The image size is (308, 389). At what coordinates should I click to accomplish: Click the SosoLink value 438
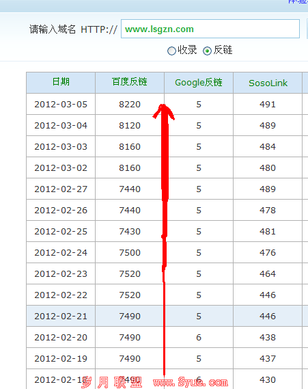click(268, 338)
